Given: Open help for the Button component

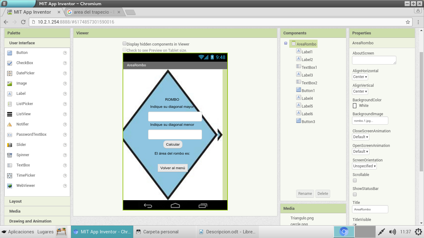Looking at the screenshot, I should (65, 53).
